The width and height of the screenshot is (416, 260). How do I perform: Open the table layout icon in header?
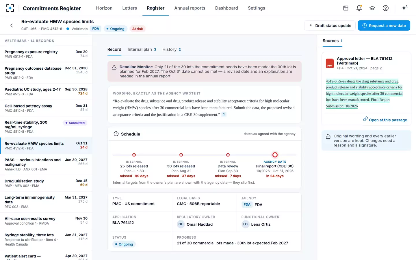click(346, 8)
